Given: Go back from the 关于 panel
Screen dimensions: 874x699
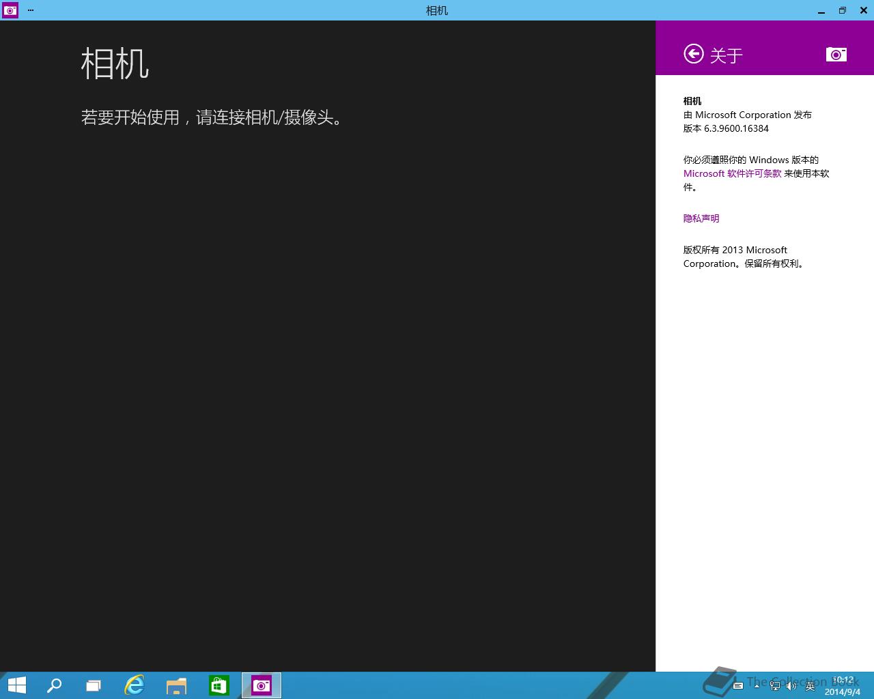Looking at the screenshot, I should 694,54.
